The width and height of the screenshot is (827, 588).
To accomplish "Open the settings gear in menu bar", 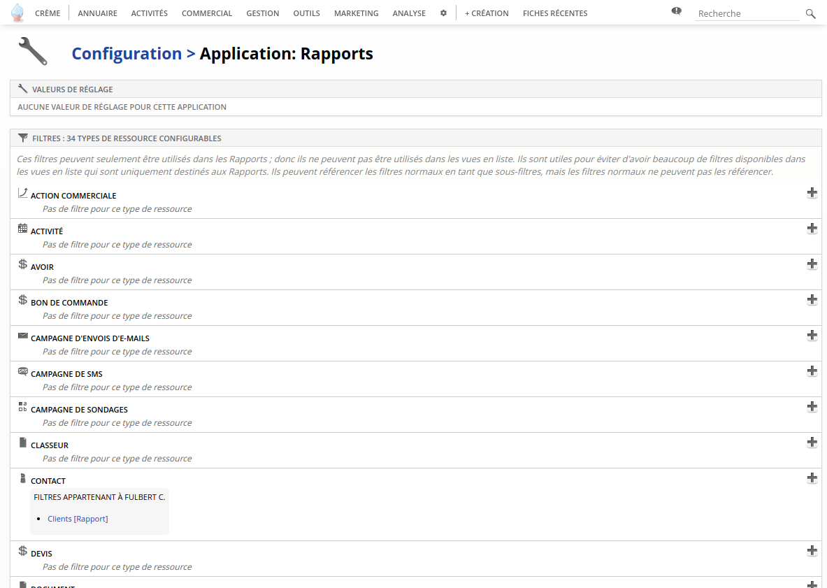I will [444, 13].
